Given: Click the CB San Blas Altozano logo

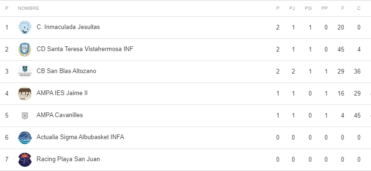Looking at the screenshot, I should pos(25,71).
